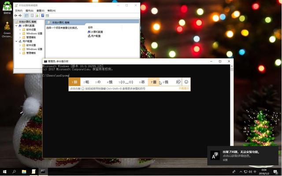
Task: Pick IME candidate 8 俄
Action: tap(166, 82)
